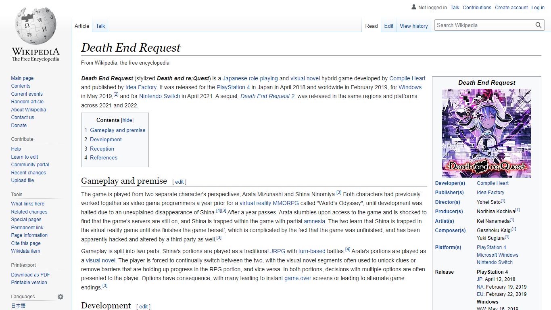The image size is (551, 310).
Task: Open Developer(s) label in infobox
Action: (450, 183)
